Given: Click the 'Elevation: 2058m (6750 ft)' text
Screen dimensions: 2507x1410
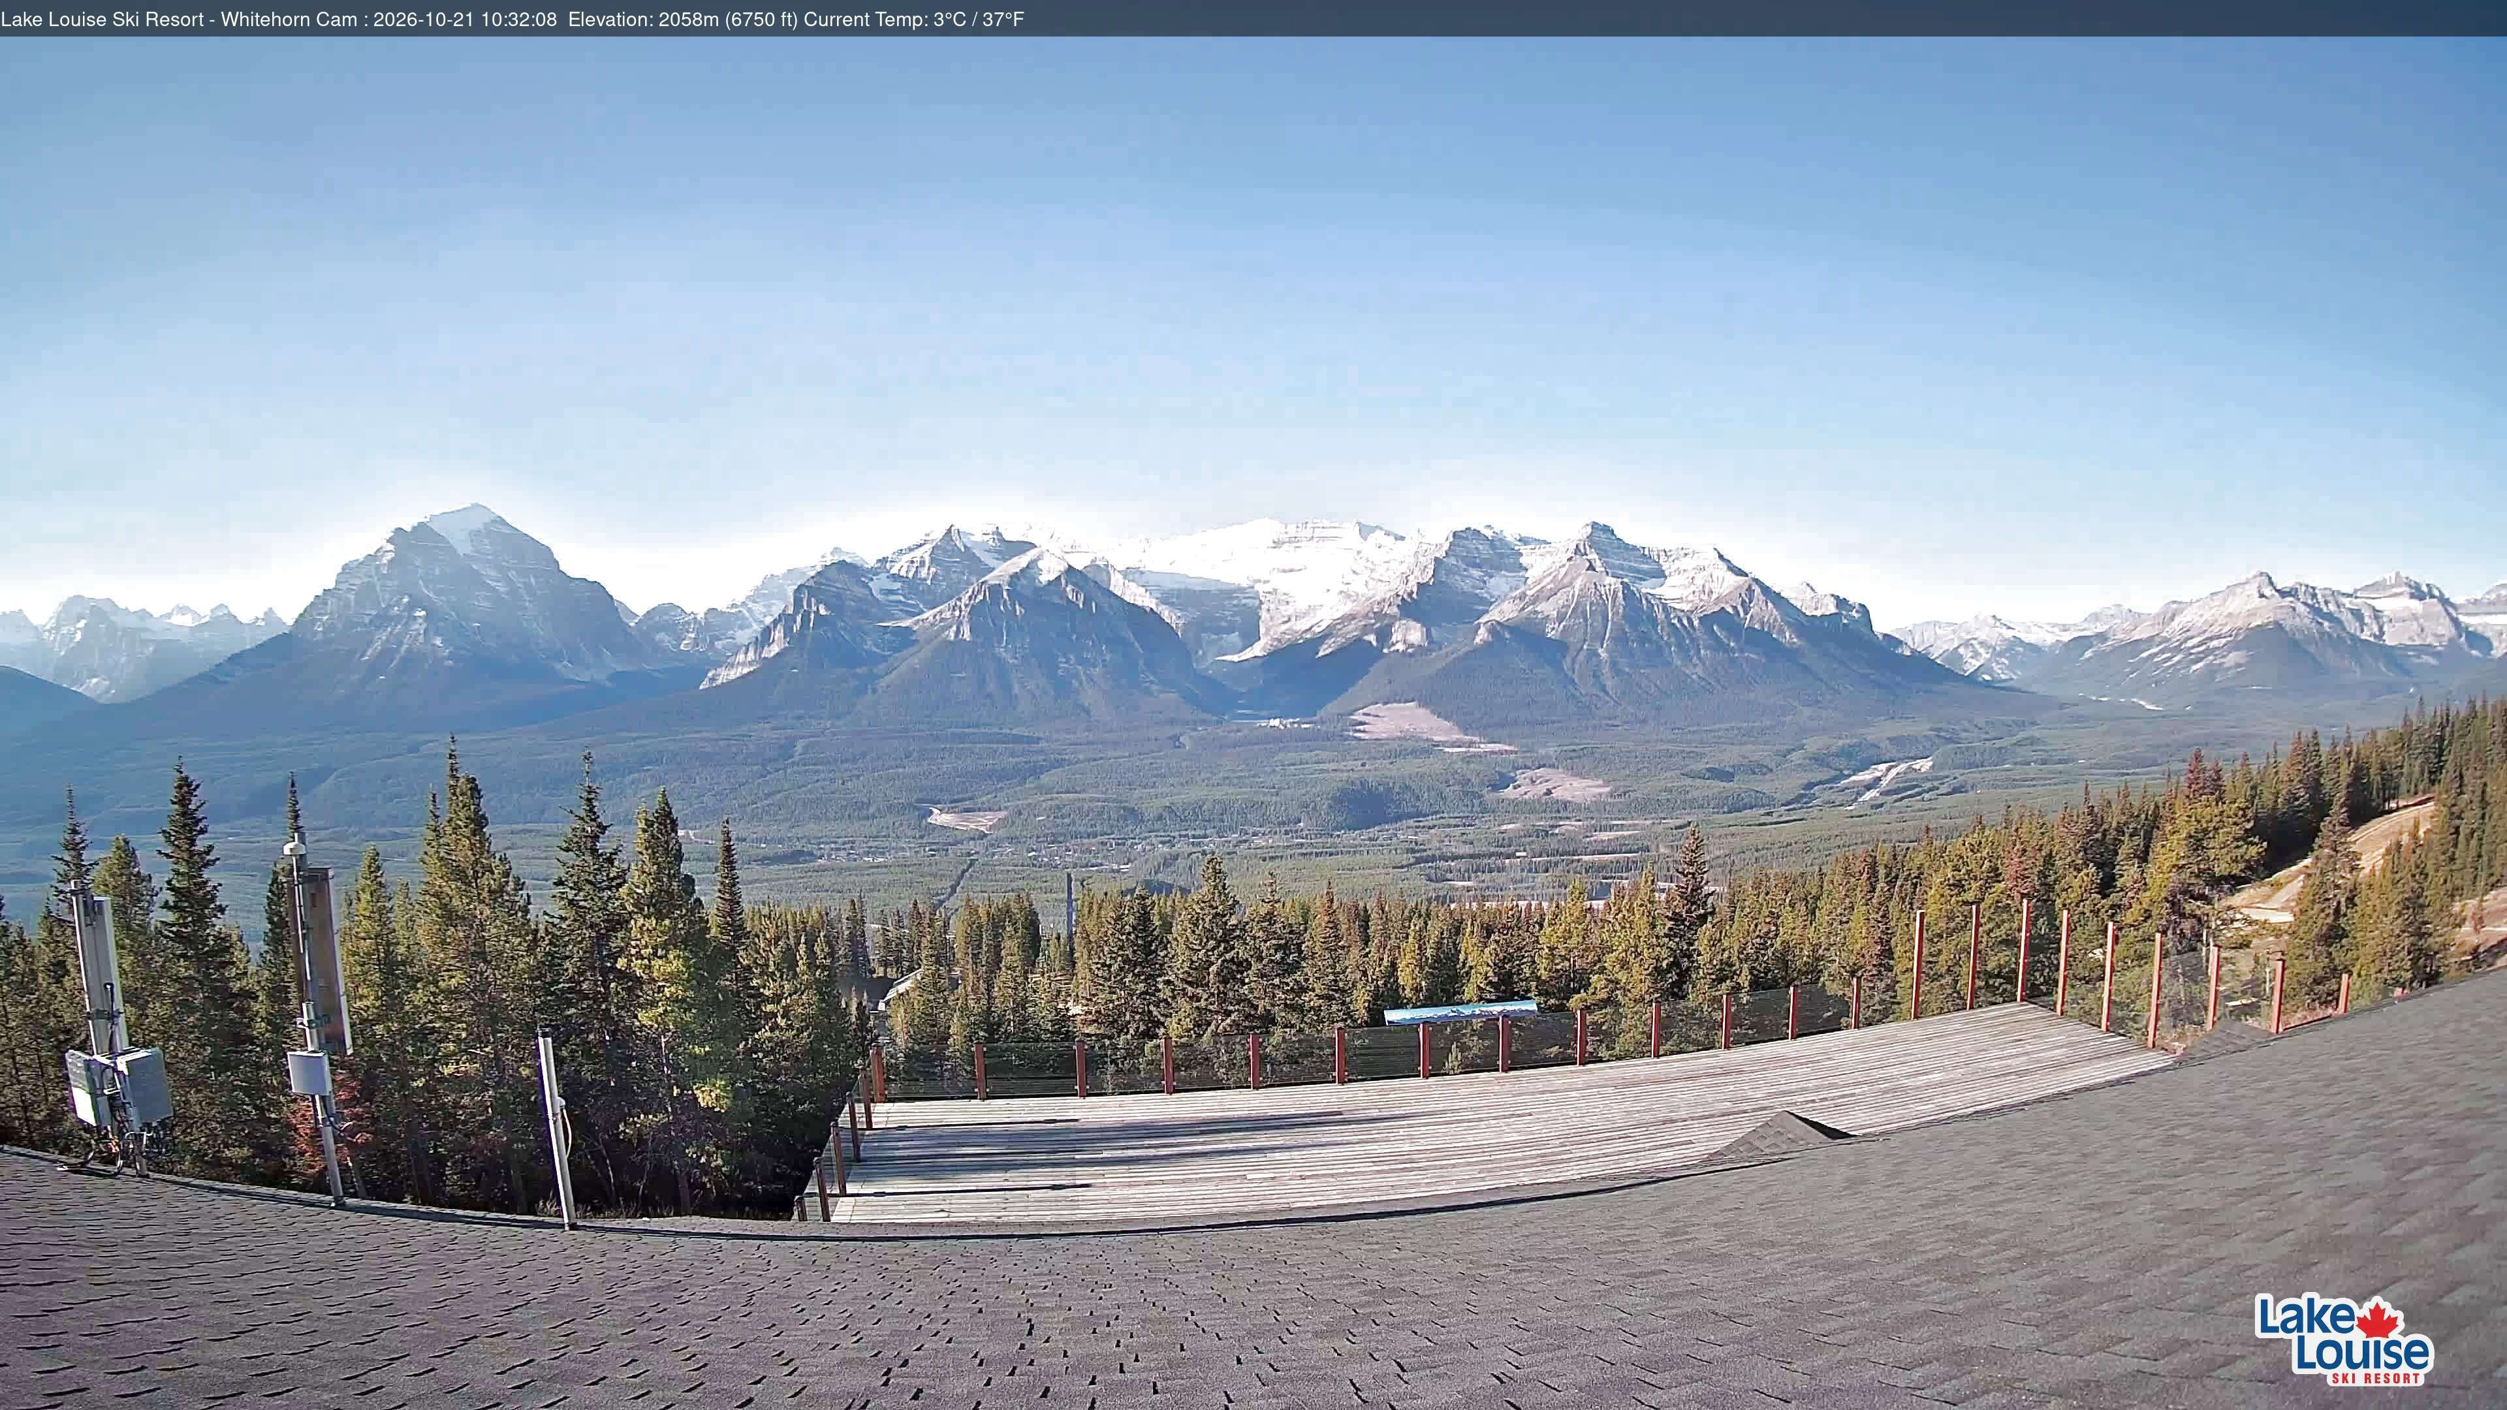Looking at the screenshot, I should click(x=683, y=20).
